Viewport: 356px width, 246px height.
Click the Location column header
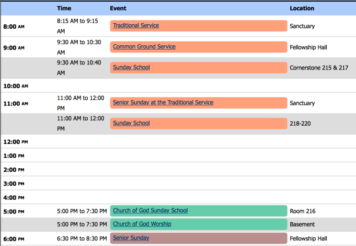point(302,8)
